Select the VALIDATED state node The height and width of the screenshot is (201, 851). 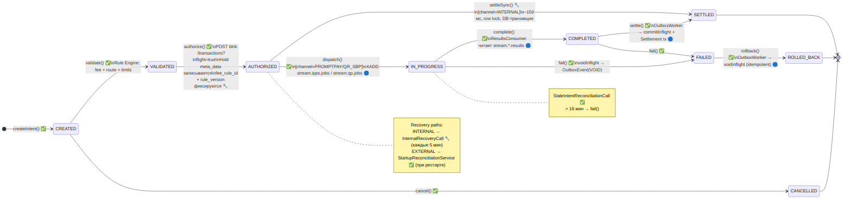162,66
